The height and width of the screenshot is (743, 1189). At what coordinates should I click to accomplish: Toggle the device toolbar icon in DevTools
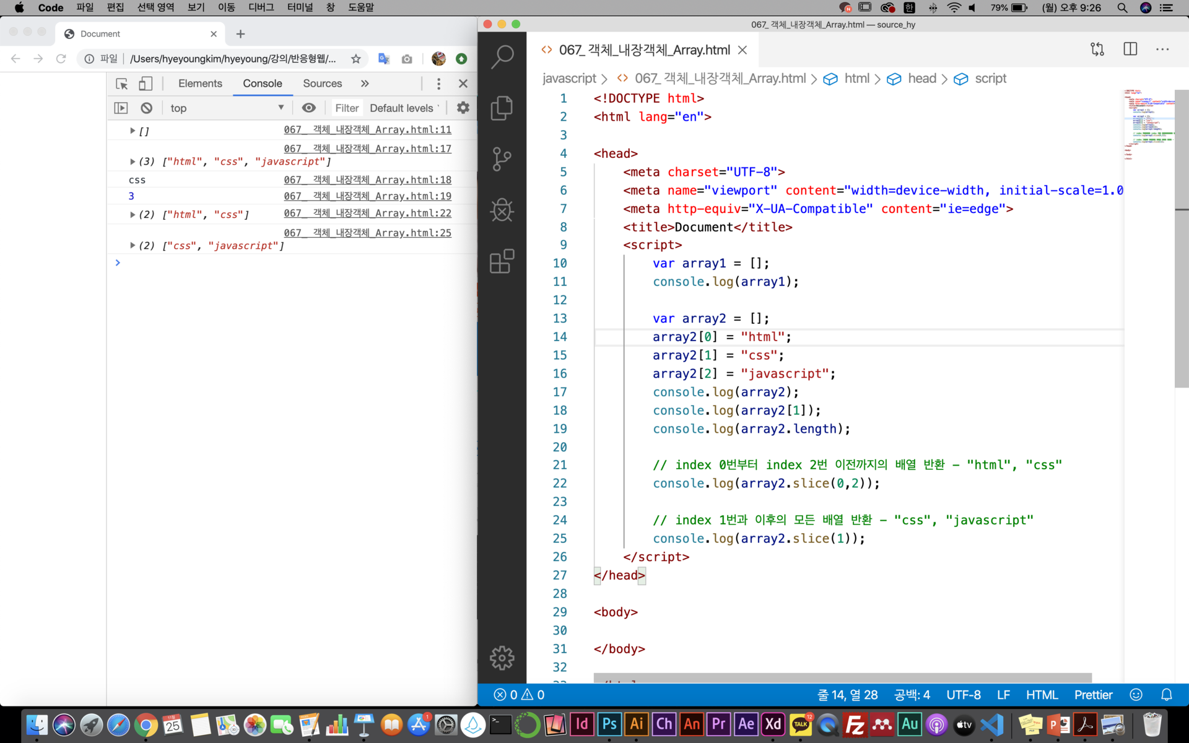tap(146, 84)
